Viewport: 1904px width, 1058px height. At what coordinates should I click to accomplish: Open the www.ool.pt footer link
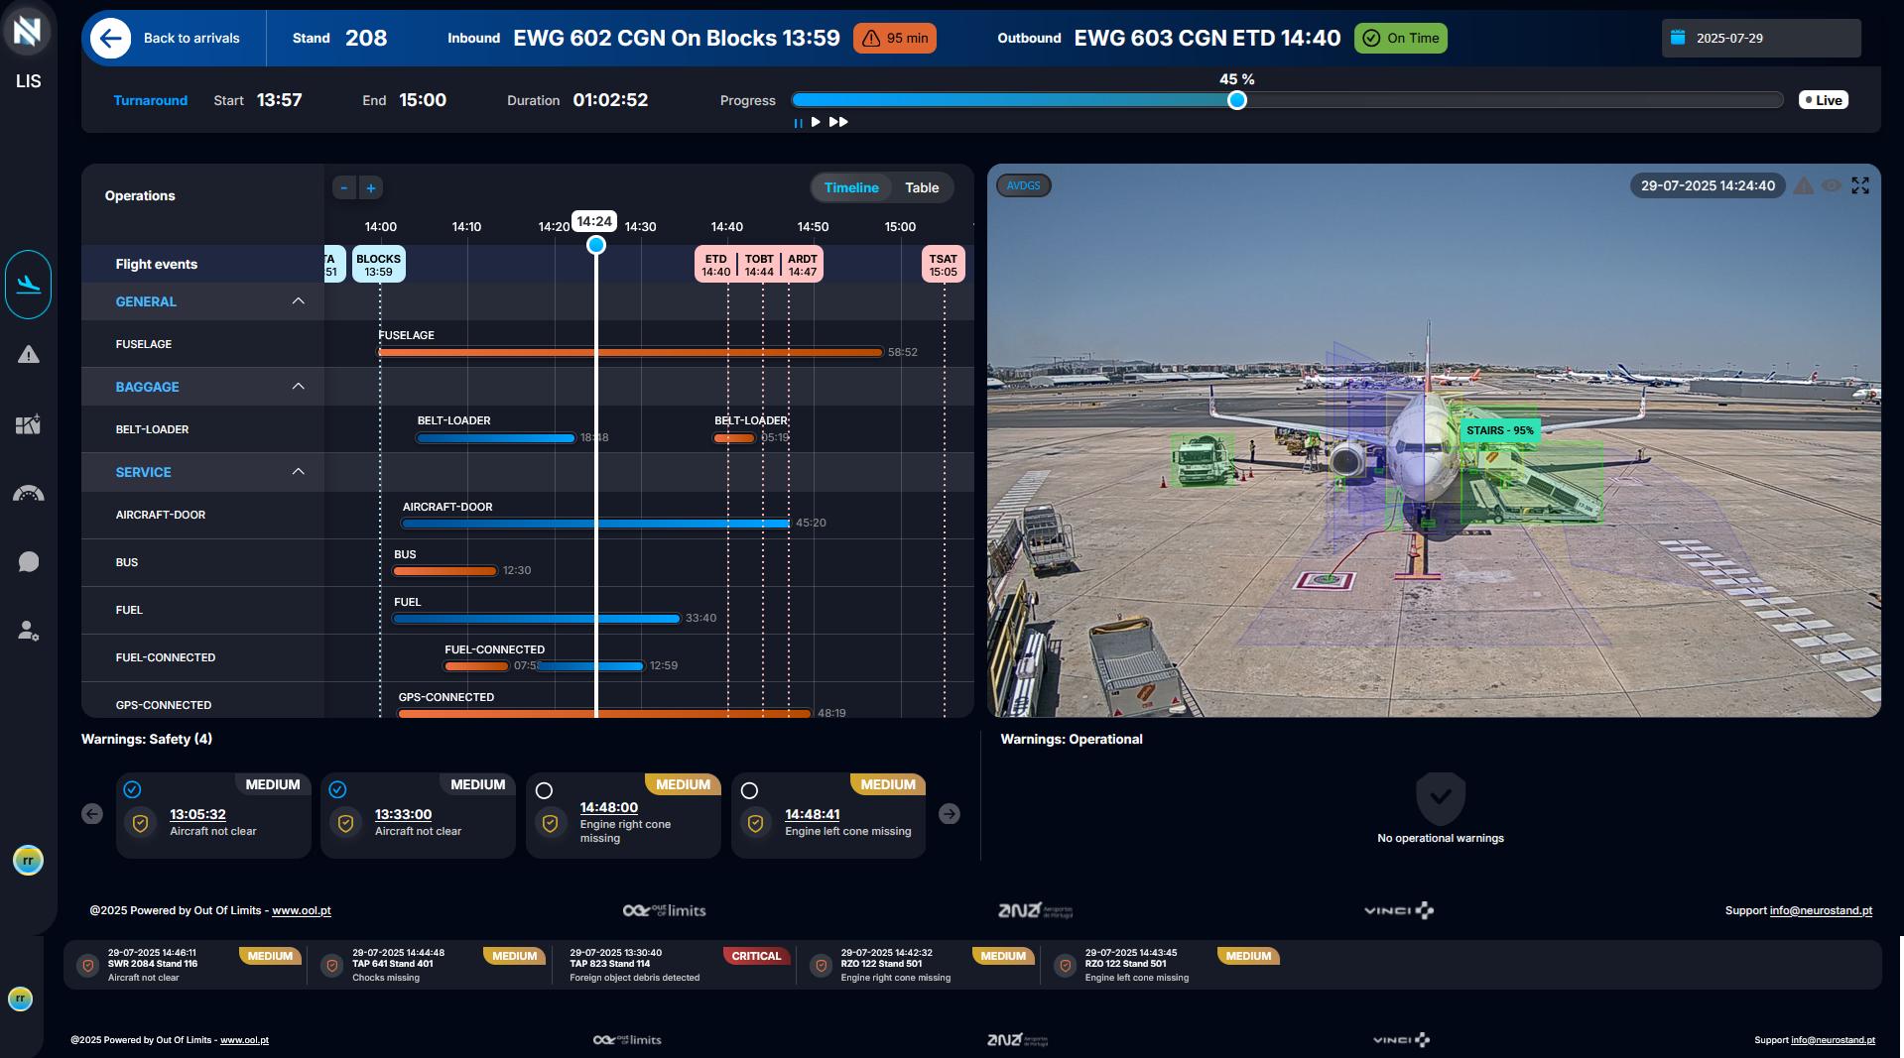click(301, 910)
